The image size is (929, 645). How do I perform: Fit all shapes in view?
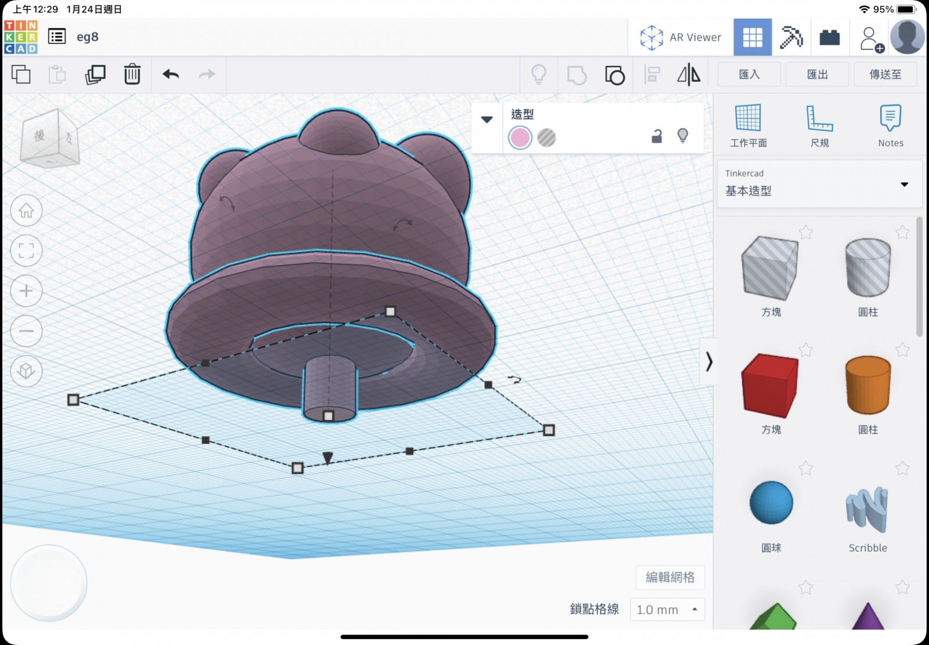(26, 251)
